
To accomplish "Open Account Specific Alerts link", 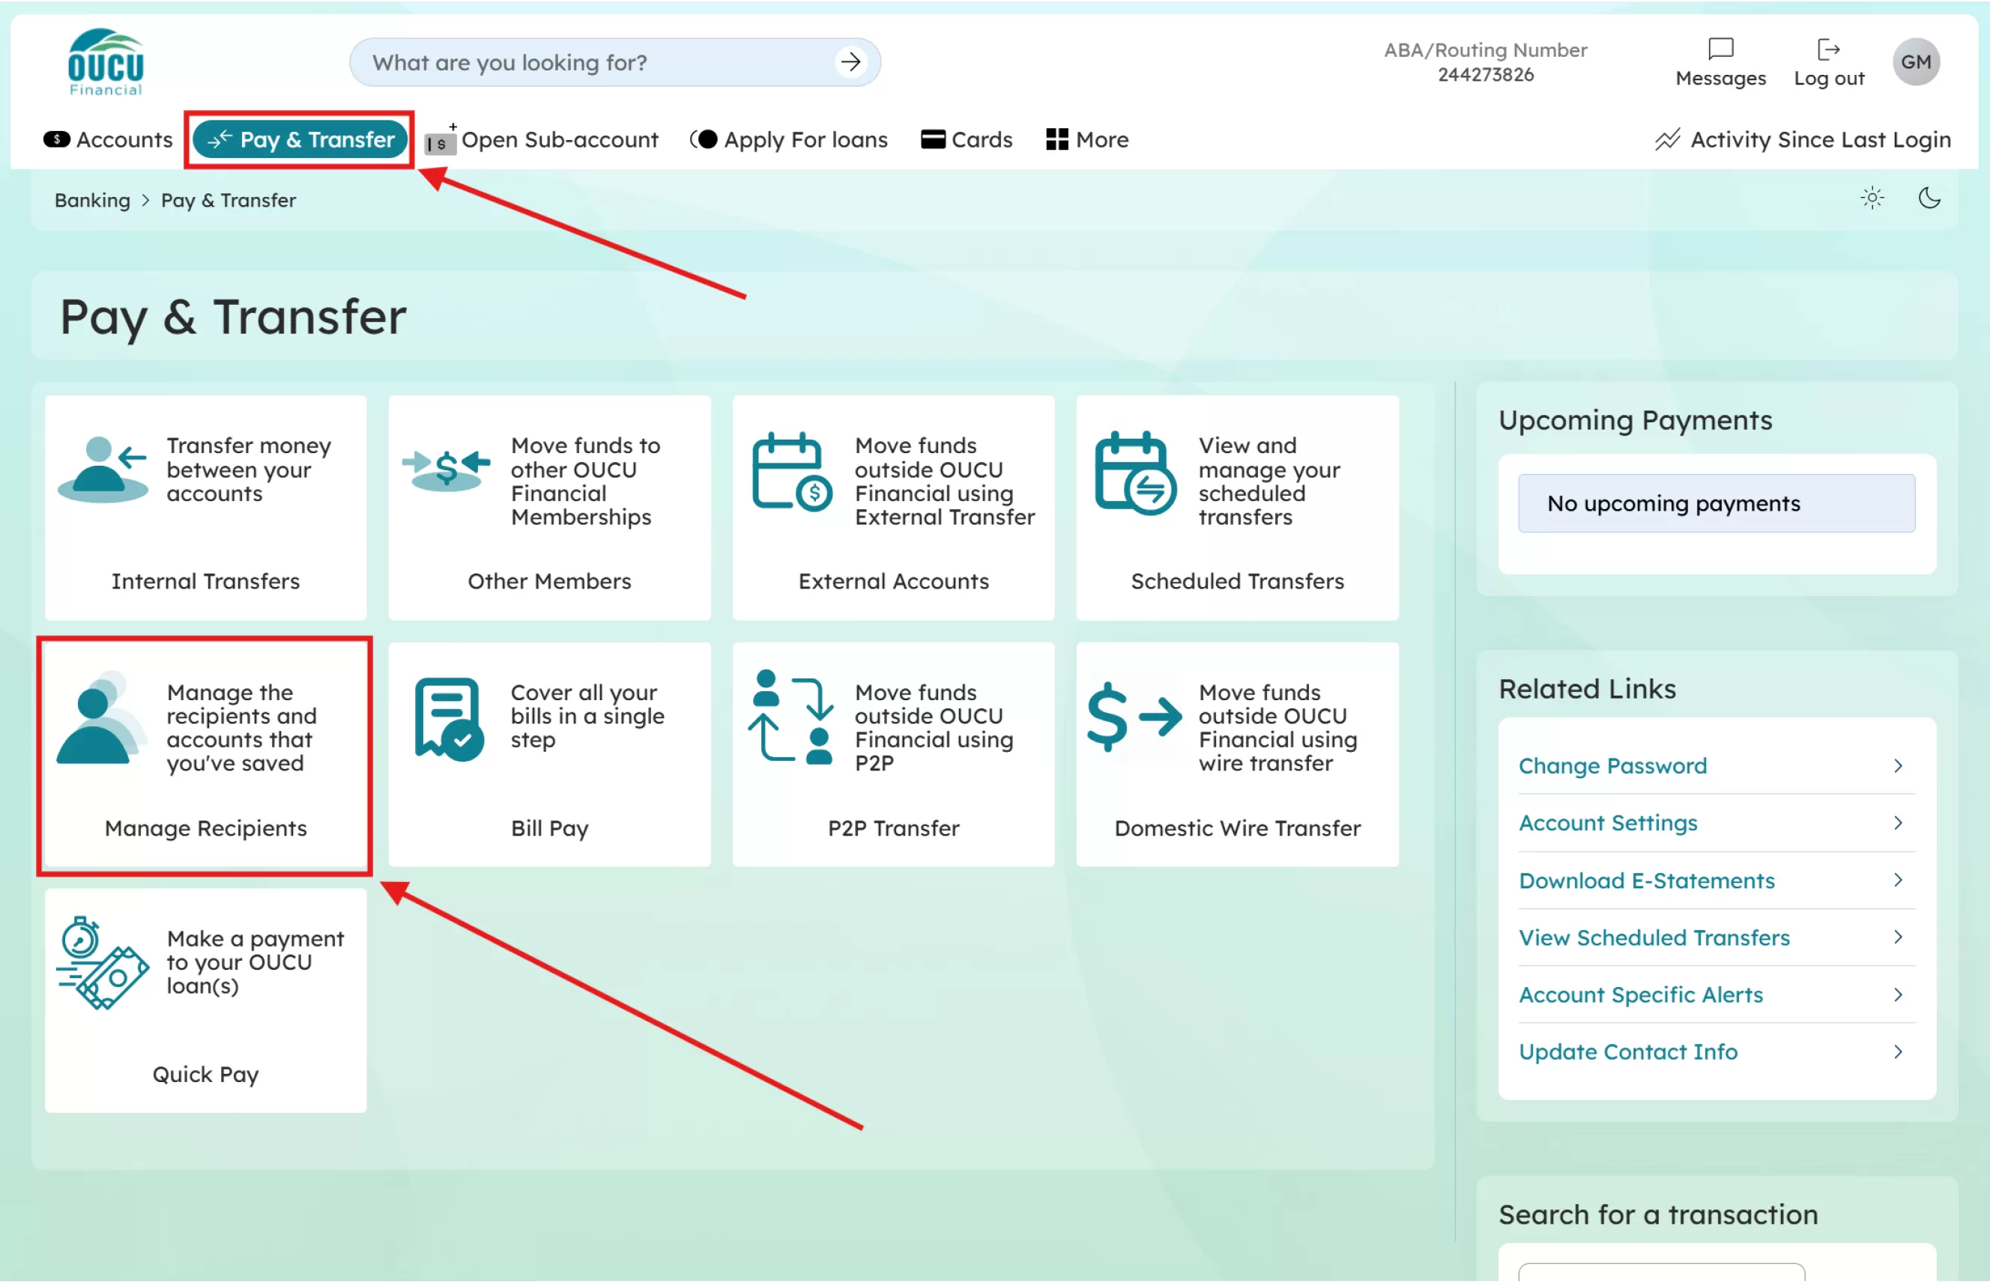I will [x=1640, y=994].
